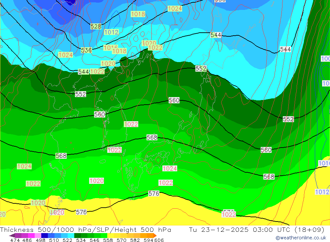
Task: Click the purple arrow at legend's low end
Action: click(12, 235)
